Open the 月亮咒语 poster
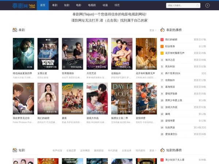 point(97,54)
